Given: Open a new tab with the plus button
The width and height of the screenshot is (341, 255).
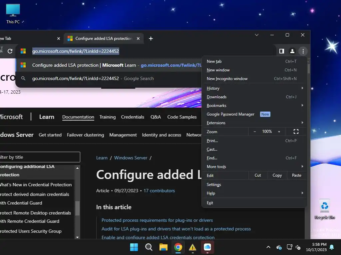Looking at the screenshot, I should tap(151, 39).
